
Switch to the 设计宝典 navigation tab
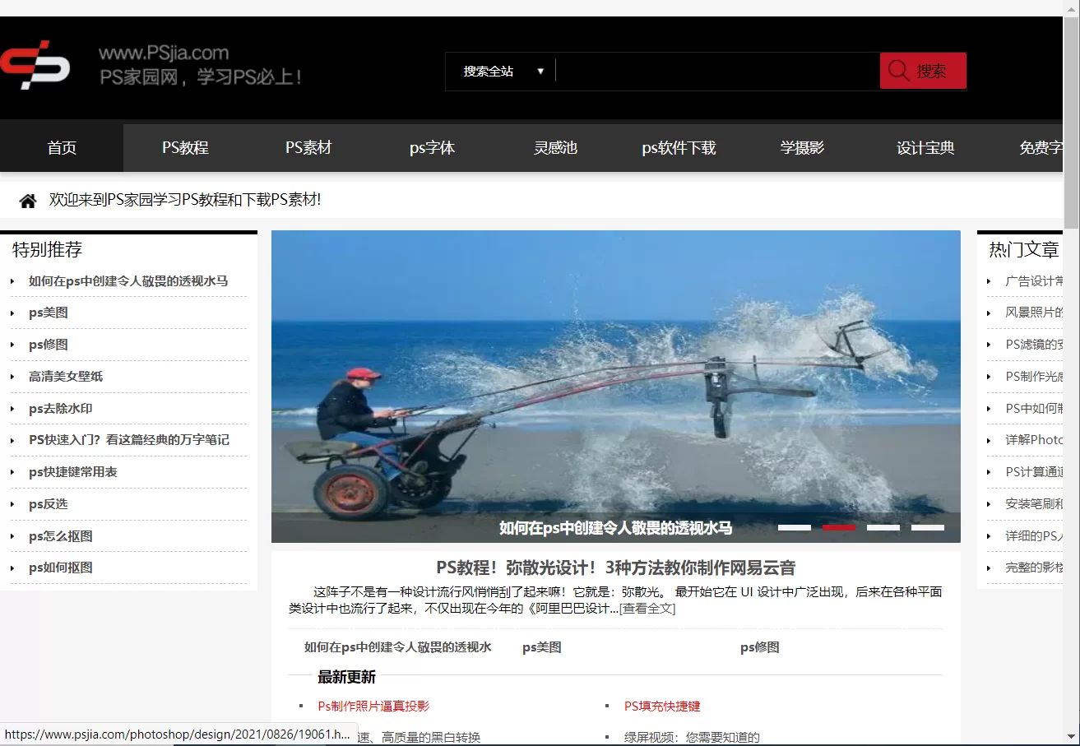(x=924, y=147)
